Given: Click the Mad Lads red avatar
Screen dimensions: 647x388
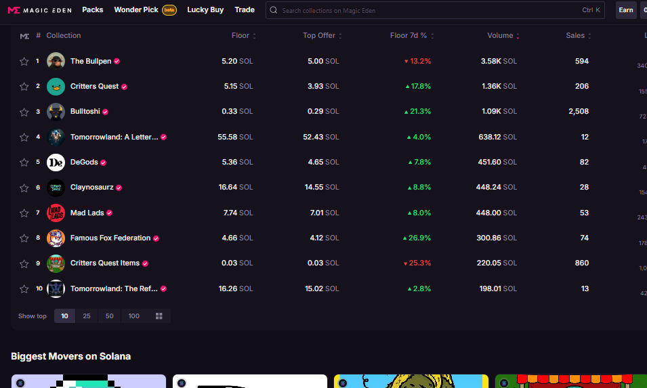Looking at the screenshot, I should 56,213.
